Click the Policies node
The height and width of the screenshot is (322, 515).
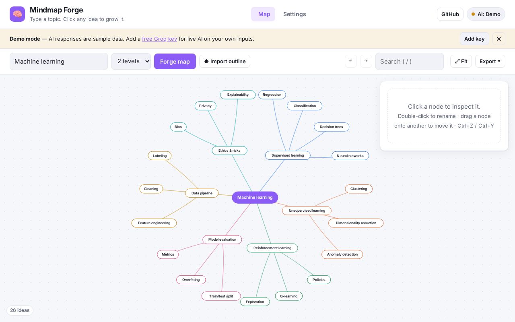click(319, 280)
